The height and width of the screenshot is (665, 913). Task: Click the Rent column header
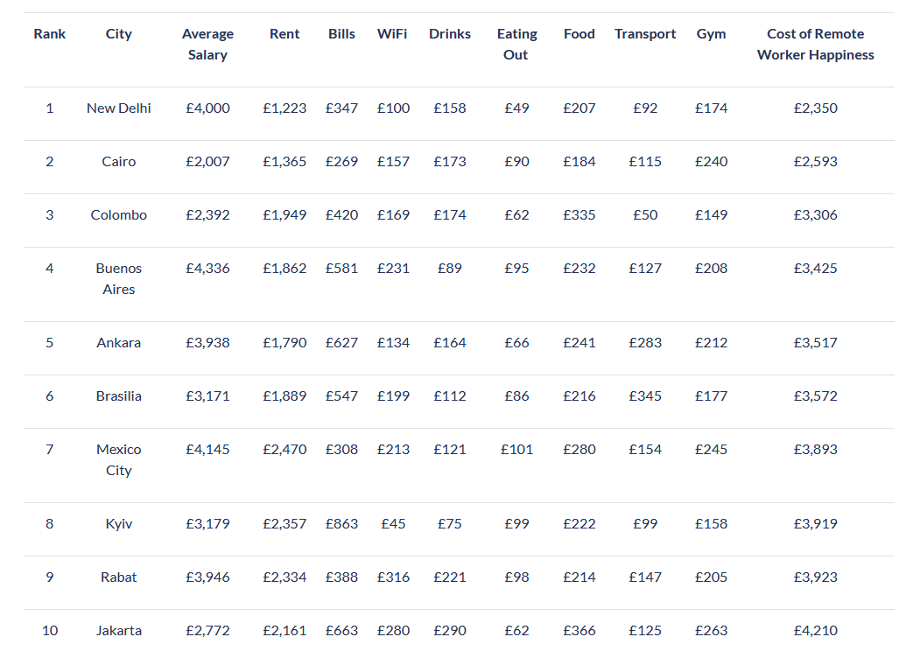284,34
